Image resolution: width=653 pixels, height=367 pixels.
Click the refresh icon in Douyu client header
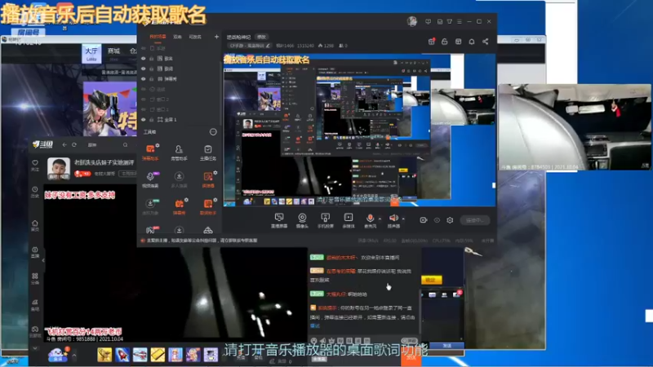pyautogui.click(x=74, y=145)
